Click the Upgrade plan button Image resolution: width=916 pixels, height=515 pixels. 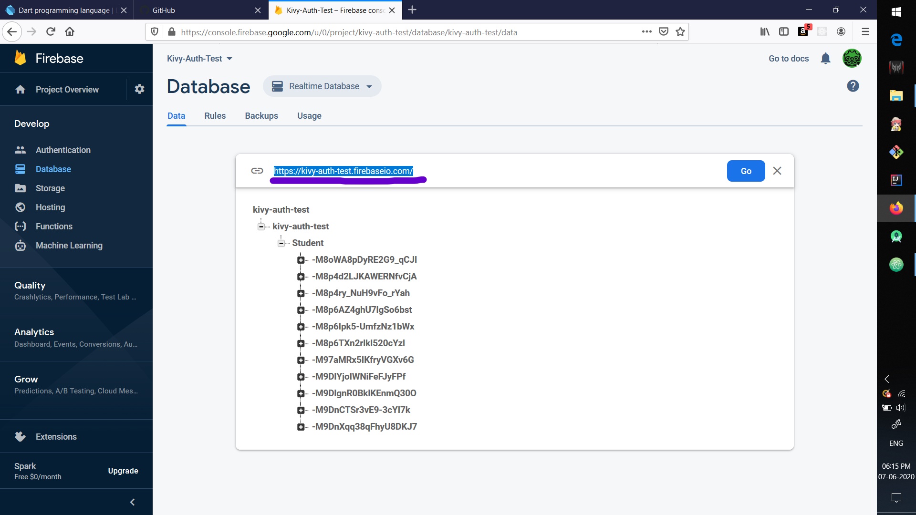click(x=123, y=471)
